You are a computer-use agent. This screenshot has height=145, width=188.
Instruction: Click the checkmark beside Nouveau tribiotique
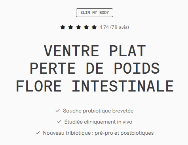(x=38, y=133)
